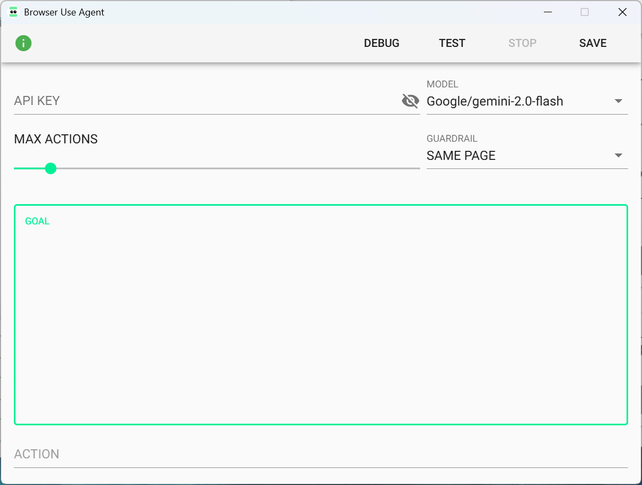Screen dimensions: 642x485
Task: Click the middle of the MAX ACTIONS track
Action: [217, 168]
